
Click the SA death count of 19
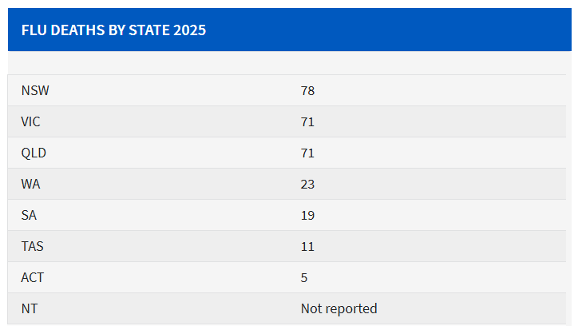click(x=308, y=216)
